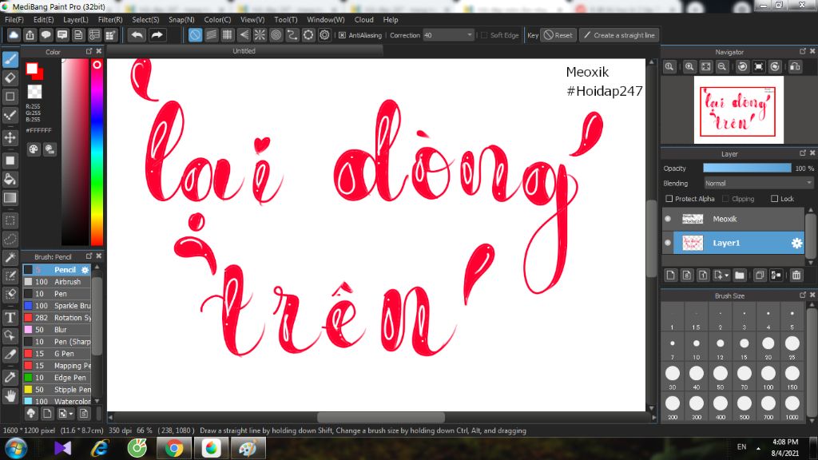Click the Reset button
Image resolution: width=818 pixels, height=460 pixels.
click(558, 35)
